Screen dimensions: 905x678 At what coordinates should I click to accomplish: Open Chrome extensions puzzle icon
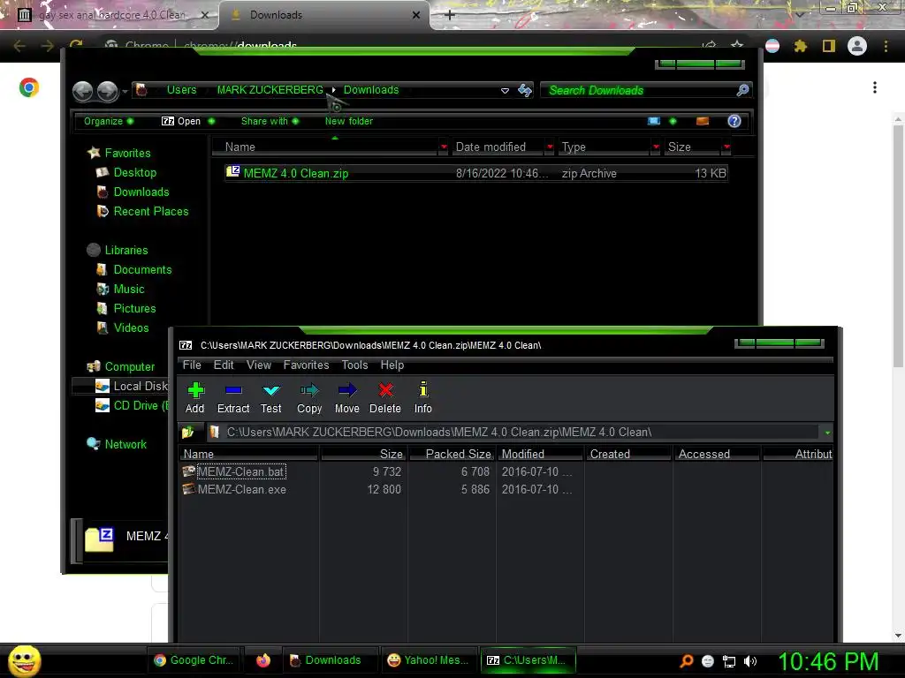[x=801, y=46]
